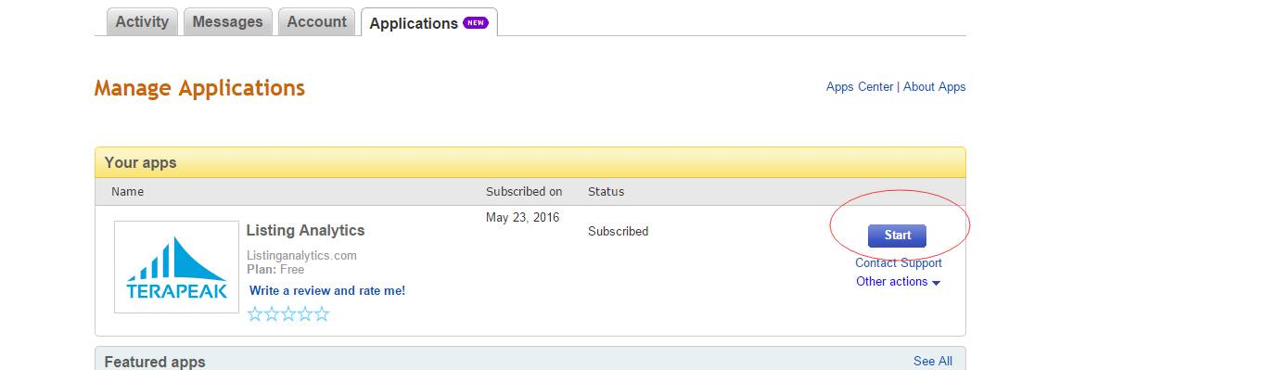This screenshot has height=370, width=1264.
Task: Open the Messages tab
Action: [228, 22]
